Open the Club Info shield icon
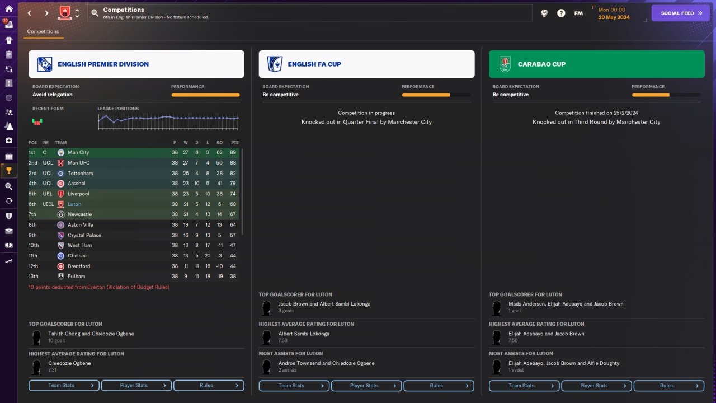 coord(8,216)
